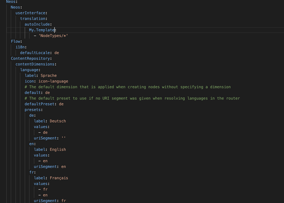Click the 'contentDimensions' key

35,64
